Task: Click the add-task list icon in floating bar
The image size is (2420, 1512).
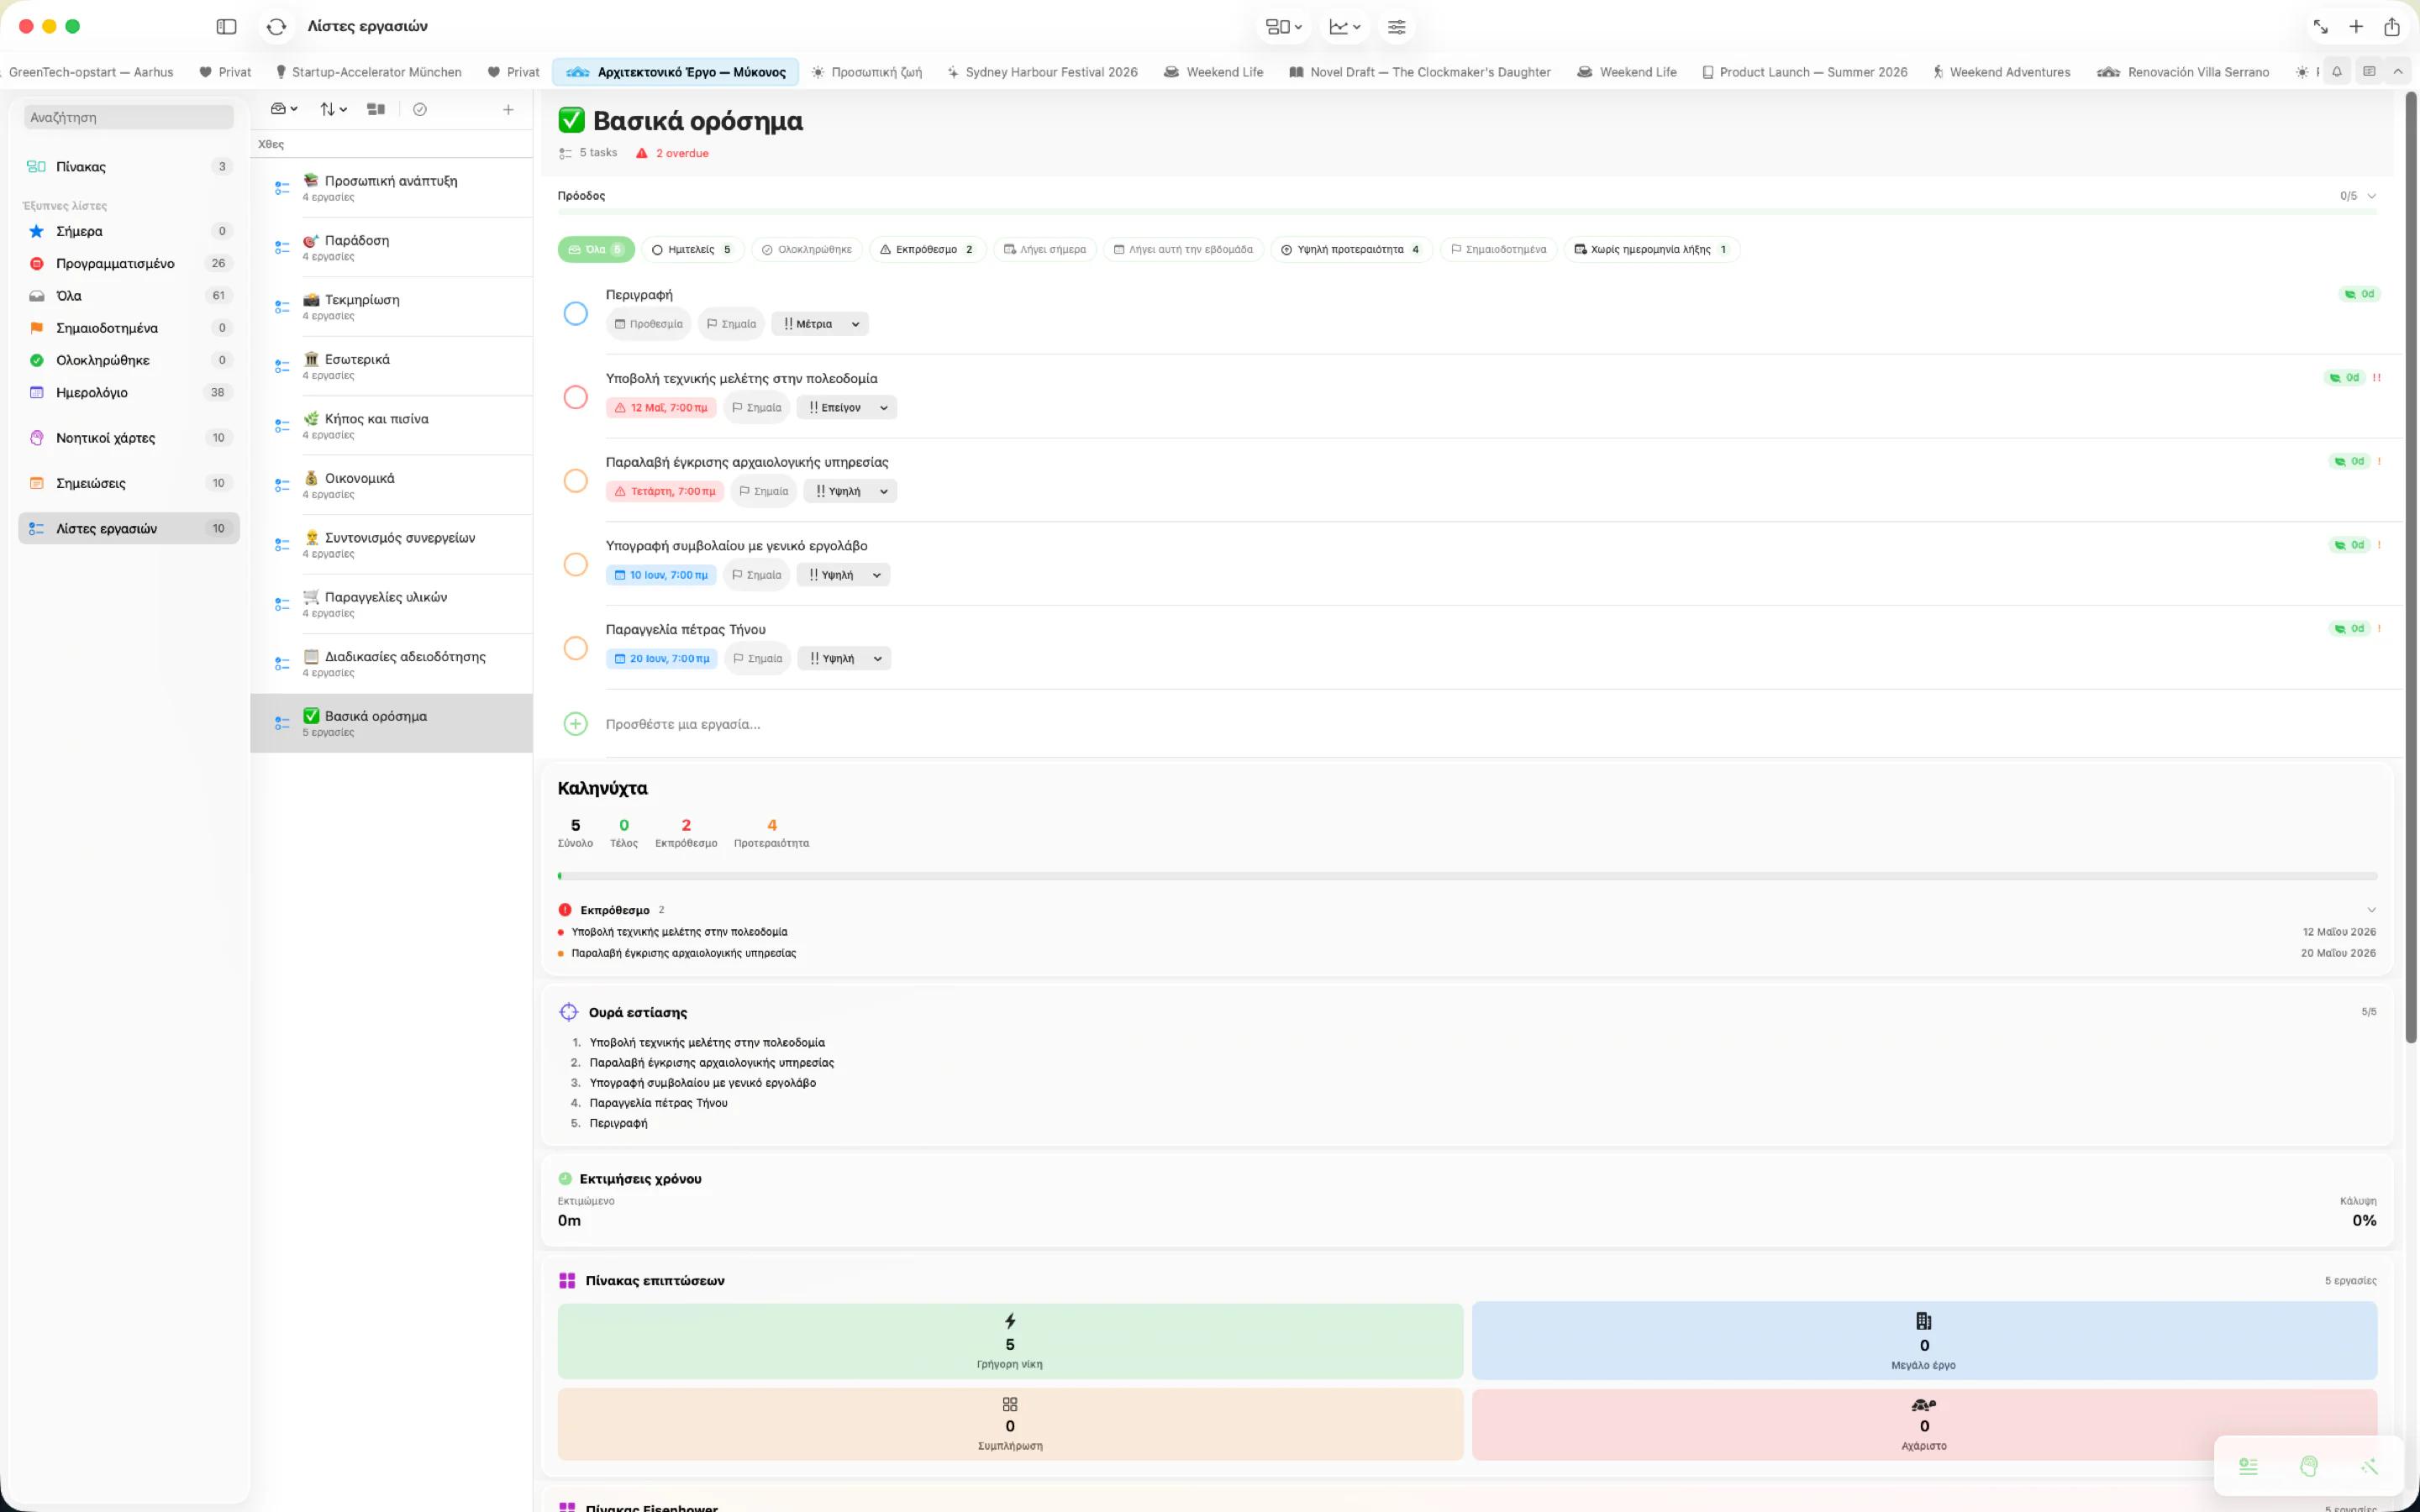Action: point(2248,1466)
